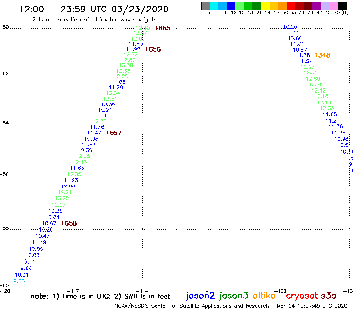The width and height of the screenshot is (353, 310).
Task: Click the wave height value 10.03
Action: click(32, 255)
